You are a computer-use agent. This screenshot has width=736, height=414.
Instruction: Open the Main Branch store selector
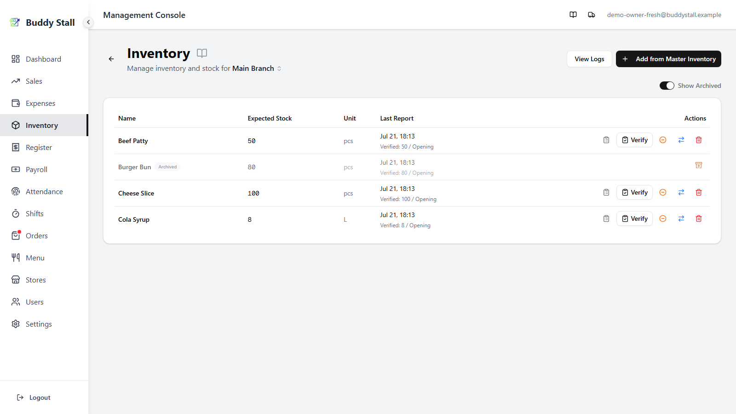click(x=257, y=68)
